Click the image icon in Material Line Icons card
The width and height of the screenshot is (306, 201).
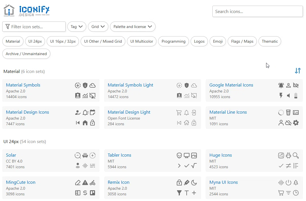pyautogui.click(x=296, y=113)
